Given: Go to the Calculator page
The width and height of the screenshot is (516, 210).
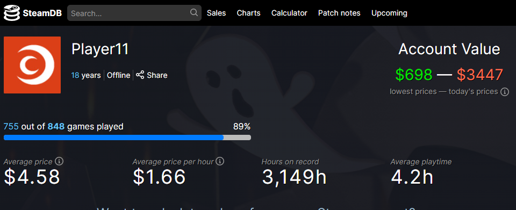Looking at the screenshot, I should 289,13.
